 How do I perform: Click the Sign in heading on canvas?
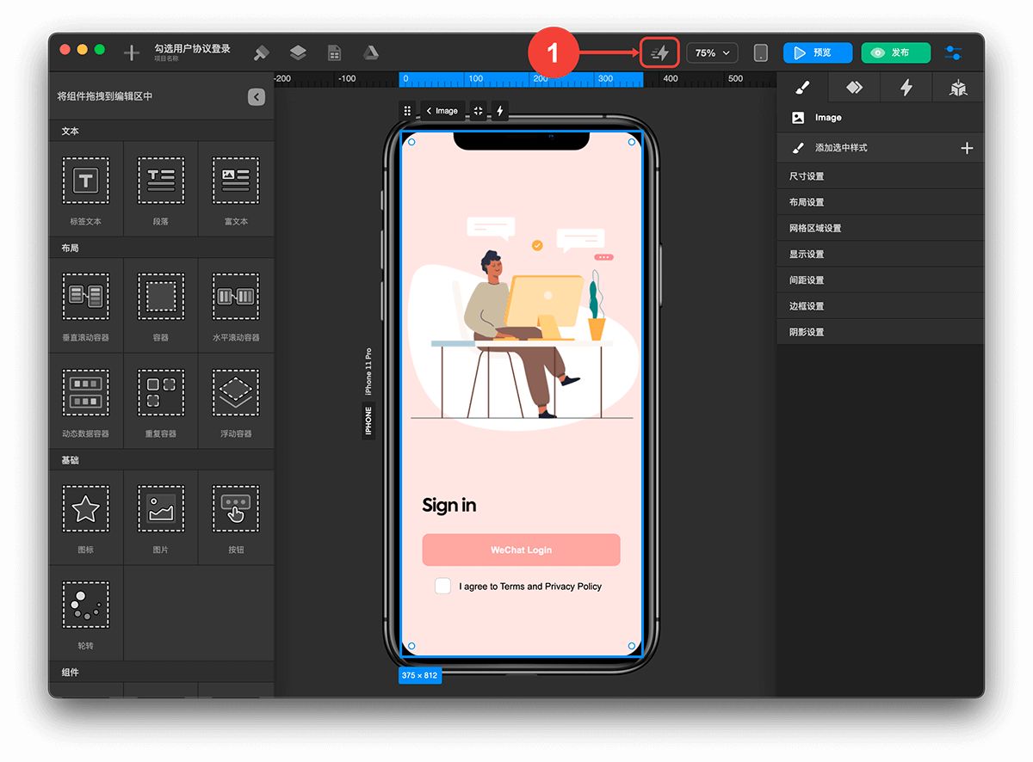point(448,505)
